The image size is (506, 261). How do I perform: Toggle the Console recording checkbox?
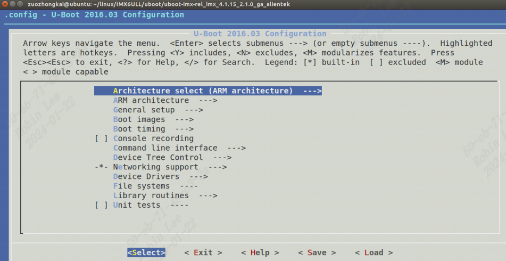tap(102, 138)
